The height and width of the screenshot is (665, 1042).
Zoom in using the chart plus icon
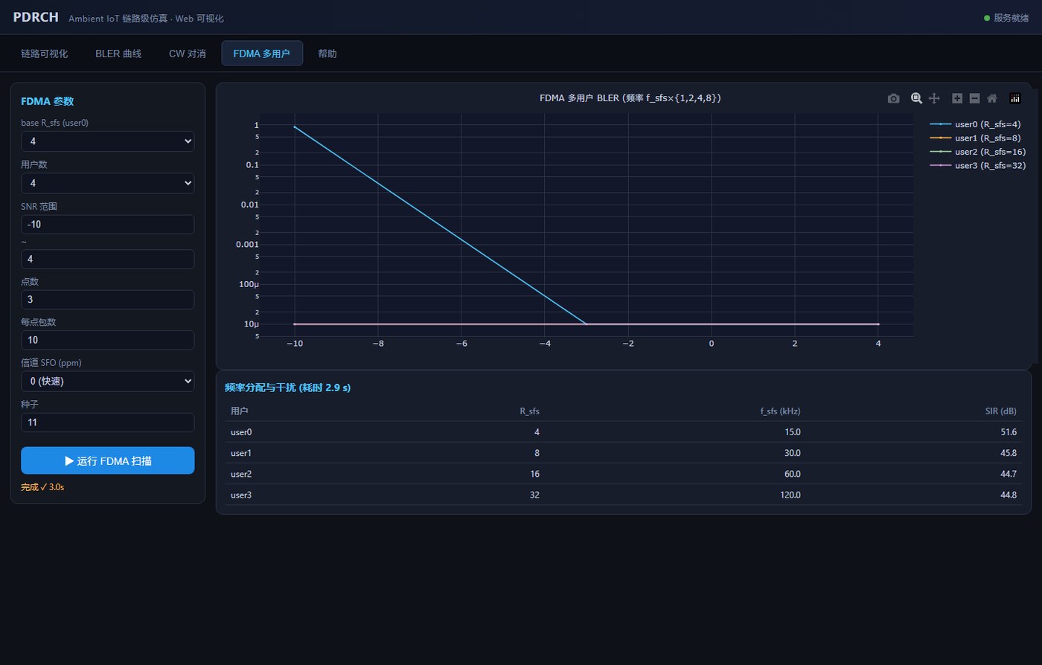[957, 98]
